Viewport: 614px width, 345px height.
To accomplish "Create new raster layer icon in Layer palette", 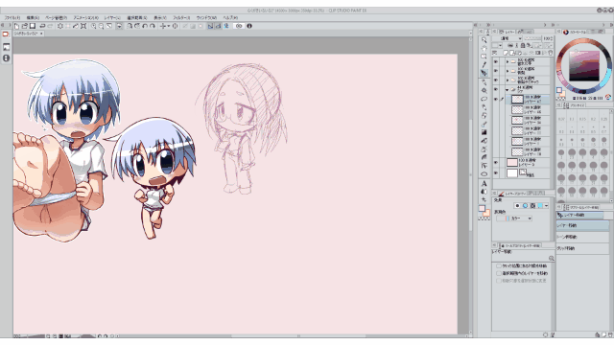I will pyautogui.click(x=506, y=53).
